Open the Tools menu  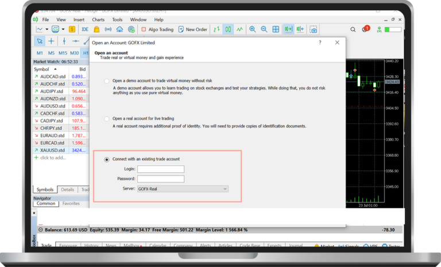pos(117,20)
